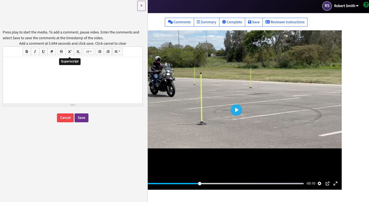Insert an ordered numbered list
Screen dimensions: 369x202
pos(108,52)
